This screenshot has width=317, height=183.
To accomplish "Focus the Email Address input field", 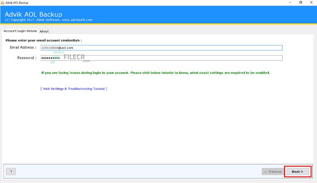I will [x=161, y=48].
